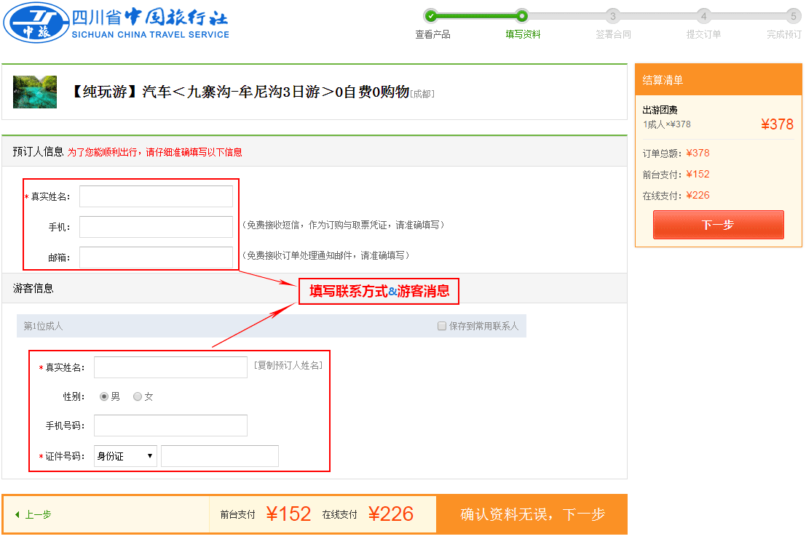Click step 1 green checkmark circle

click(432, 15)
